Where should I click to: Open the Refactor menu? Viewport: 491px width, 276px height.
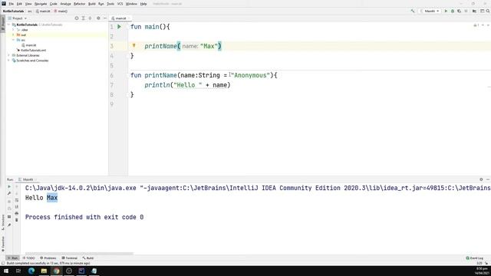click(x=79, y=4)
